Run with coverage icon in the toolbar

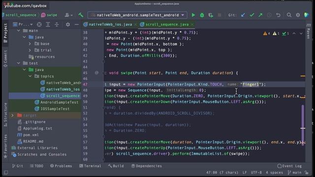pyautogui.click(x=211, y=15)
